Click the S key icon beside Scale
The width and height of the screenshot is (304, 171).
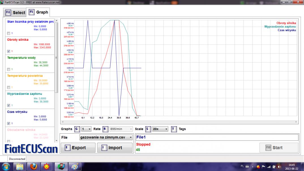coord(148,129)
